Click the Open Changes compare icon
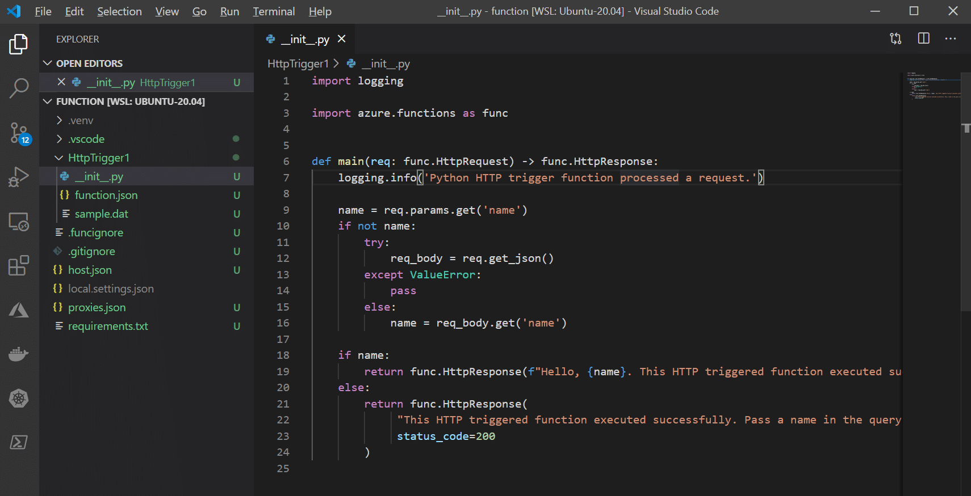The height and width of the screenshot is (496, 971). [x=895, y=39]
